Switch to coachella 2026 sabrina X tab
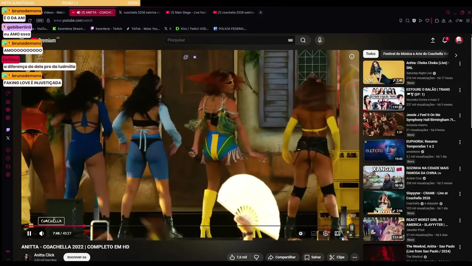 139,13
